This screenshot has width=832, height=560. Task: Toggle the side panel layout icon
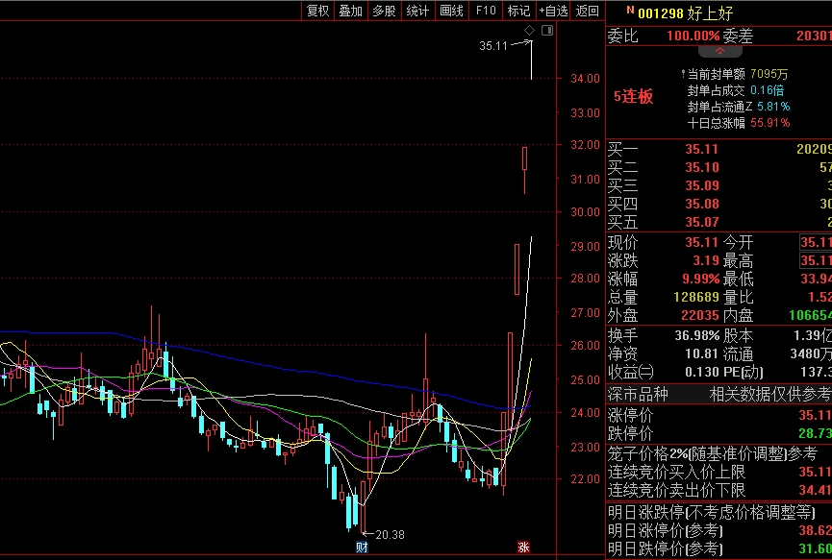[x=547, y=31]
